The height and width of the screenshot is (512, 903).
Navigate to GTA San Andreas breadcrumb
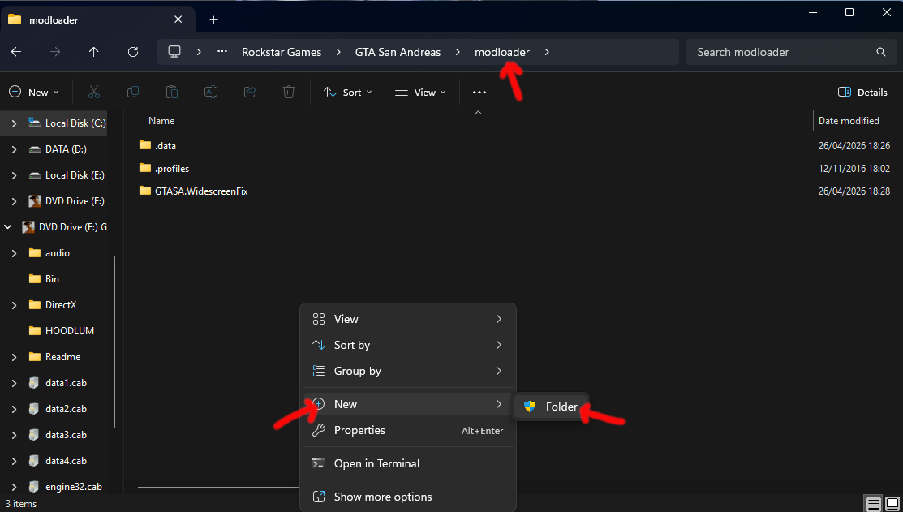pos(398,52)
